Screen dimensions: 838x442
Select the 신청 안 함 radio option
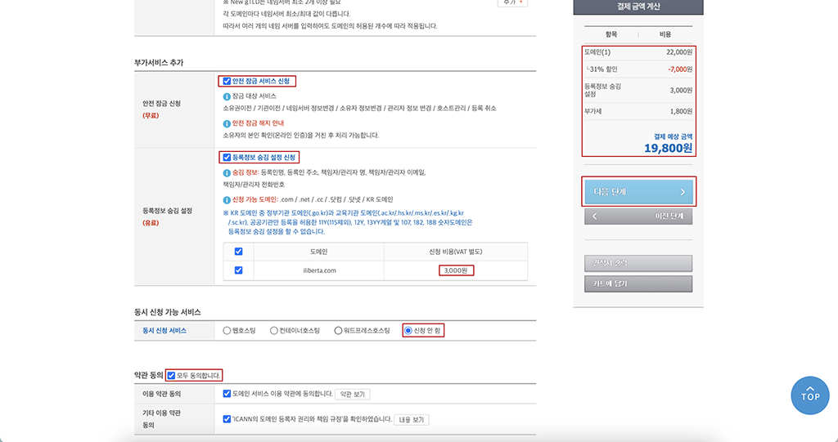408,331
